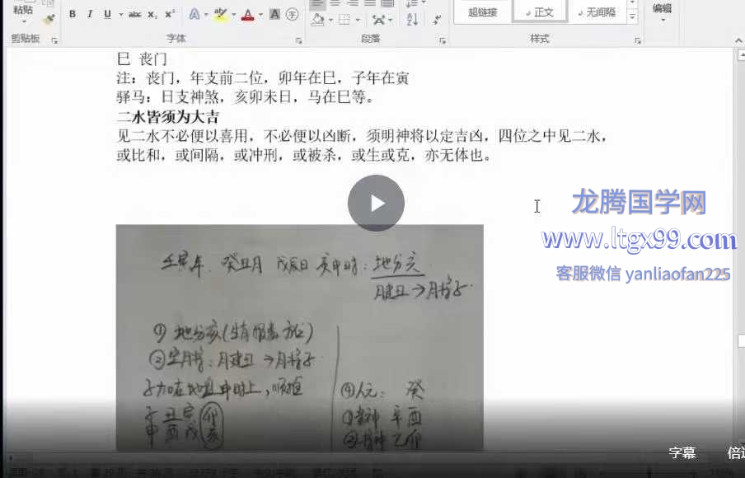Open the text effects (outlined A) tool
This screenshot has width=745, height=478.
194,15
